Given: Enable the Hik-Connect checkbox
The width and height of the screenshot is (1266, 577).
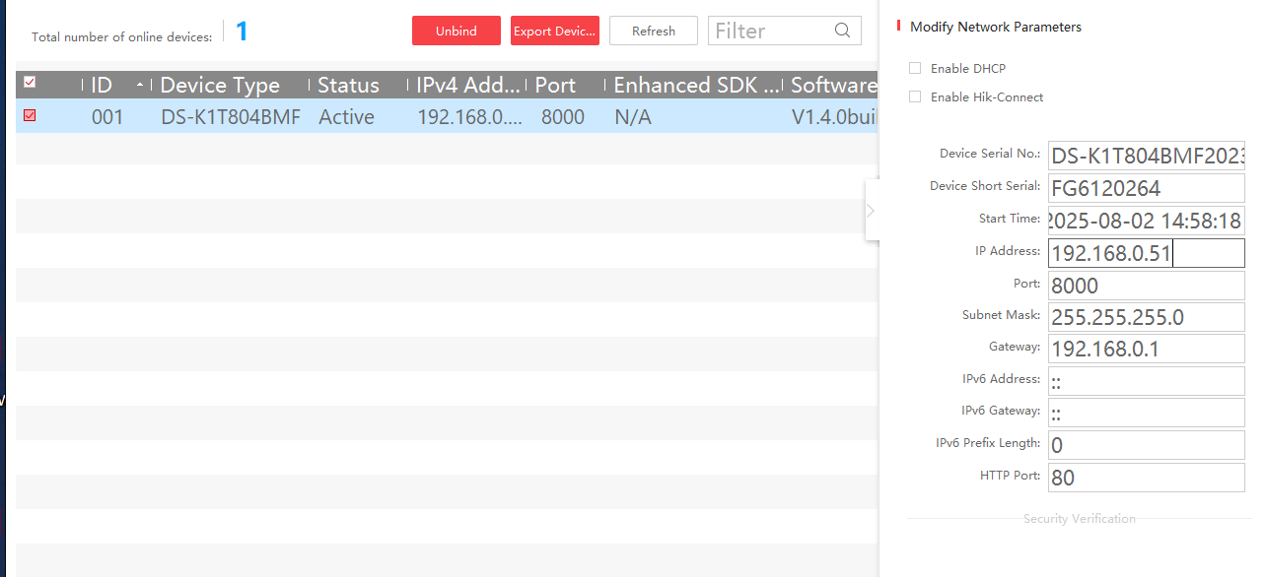Looking at the screenshot, I should (915, 97).
